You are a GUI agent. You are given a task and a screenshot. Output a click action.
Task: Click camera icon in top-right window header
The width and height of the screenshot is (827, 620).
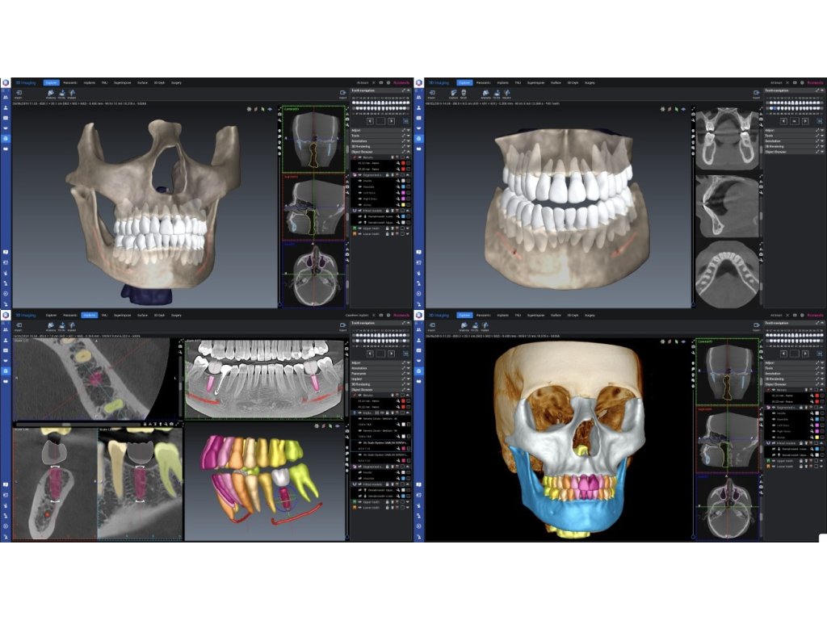click(x=795, y=83)
